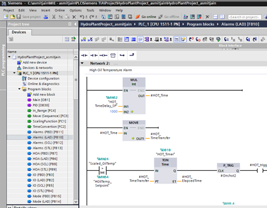The width and height of the screenshot is (267, 208).
Task: Click the Block interface label
Action: click(230, 46)
